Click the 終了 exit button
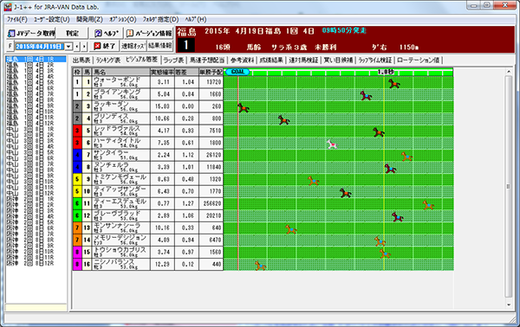This screenshot has height=327, width=520. pyautogui.click(x=104, y=46)
